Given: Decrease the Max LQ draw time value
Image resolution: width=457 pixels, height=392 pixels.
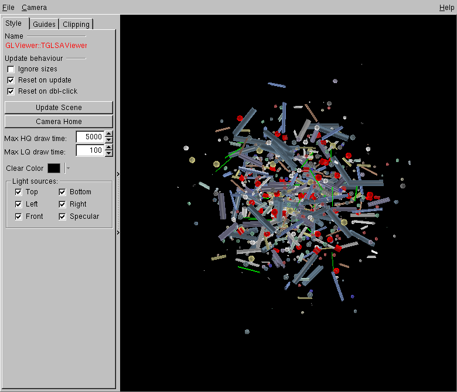Looking at the screenshot, I should point(108,153).
